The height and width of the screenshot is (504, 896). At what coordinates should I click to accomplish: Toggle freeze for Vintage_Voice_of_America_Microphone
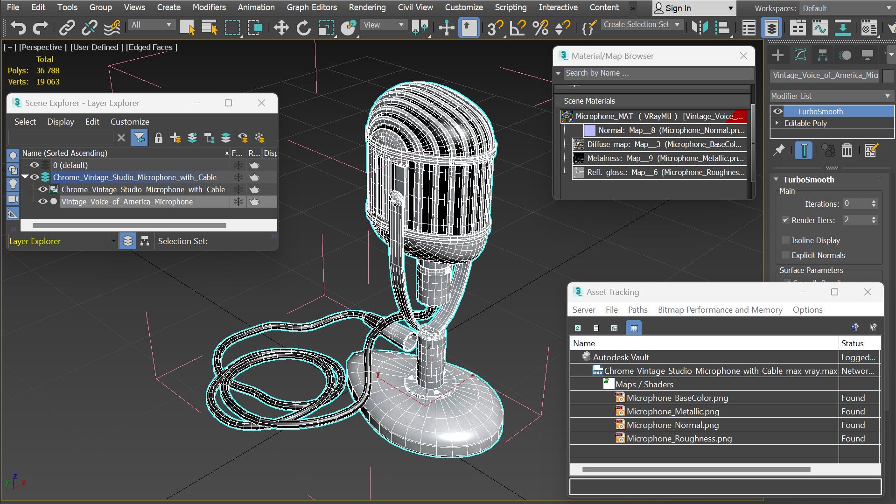(238, 202)
